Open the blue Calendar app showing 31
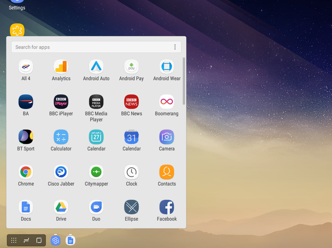 tap(131, 137)
